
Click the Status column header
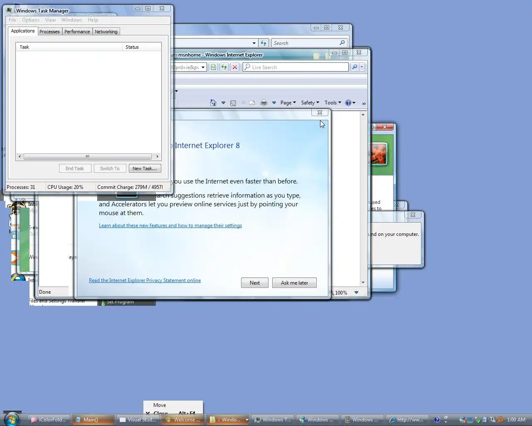coord(142,47)
